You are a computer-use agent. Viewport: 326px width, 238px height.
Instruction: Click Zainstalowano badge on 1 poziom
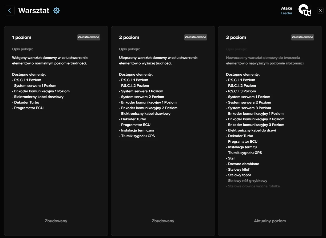pyautogui.click(x=89, y=37)
